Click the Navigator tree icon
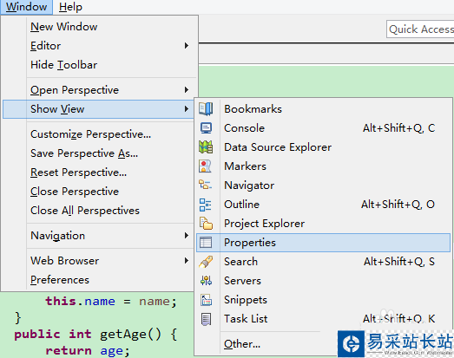Image resolution: width=454 pixels, height=358 pixels. (205, 185)
